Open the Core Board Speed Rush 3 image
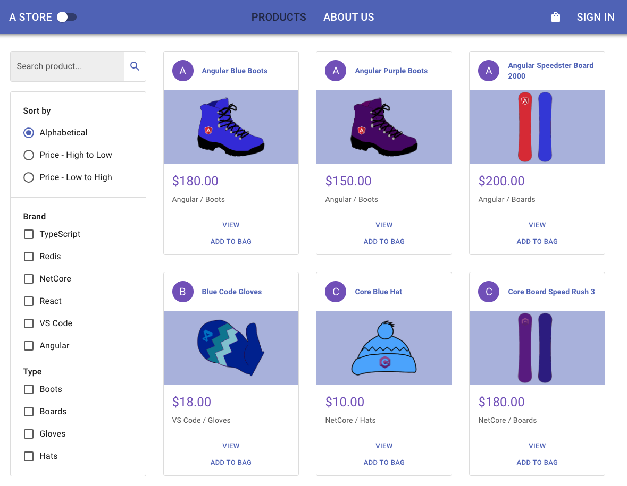Image resolution: width=627 pixels, height=486 pixels. (x=537, y=348)
